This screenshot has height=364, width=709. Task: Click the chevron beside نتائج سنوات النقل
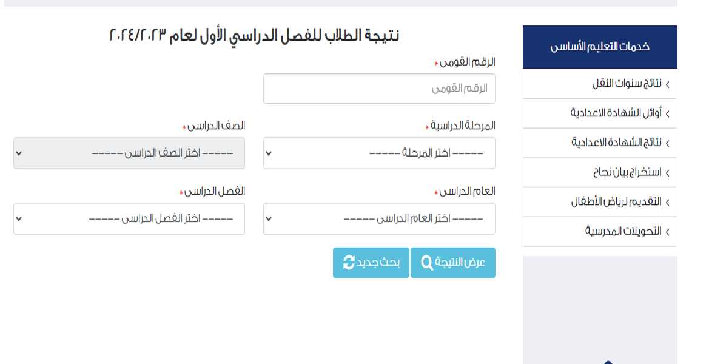pos(667,84)
